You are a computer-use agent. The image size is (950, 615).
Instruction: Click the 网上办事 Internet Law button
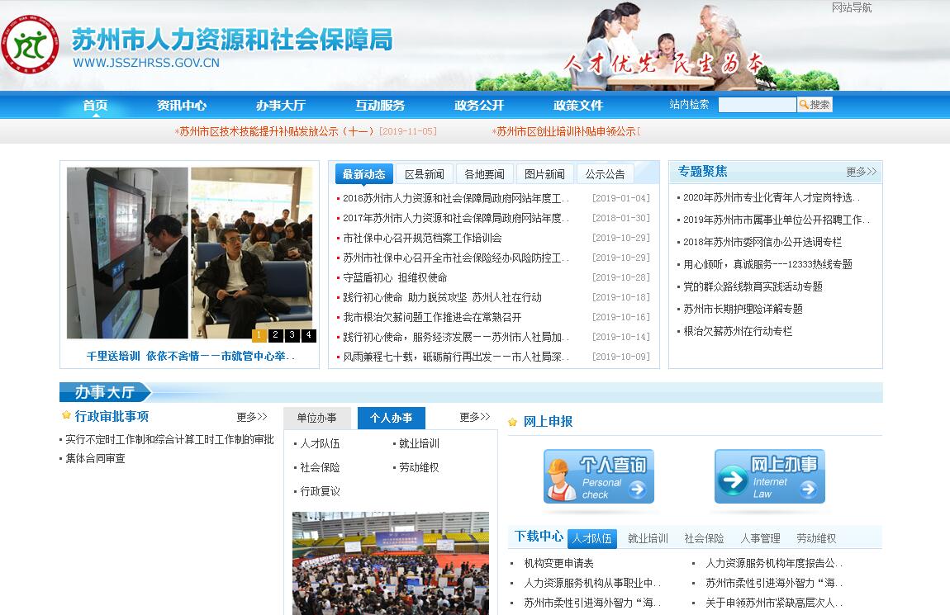click(769, 476)
